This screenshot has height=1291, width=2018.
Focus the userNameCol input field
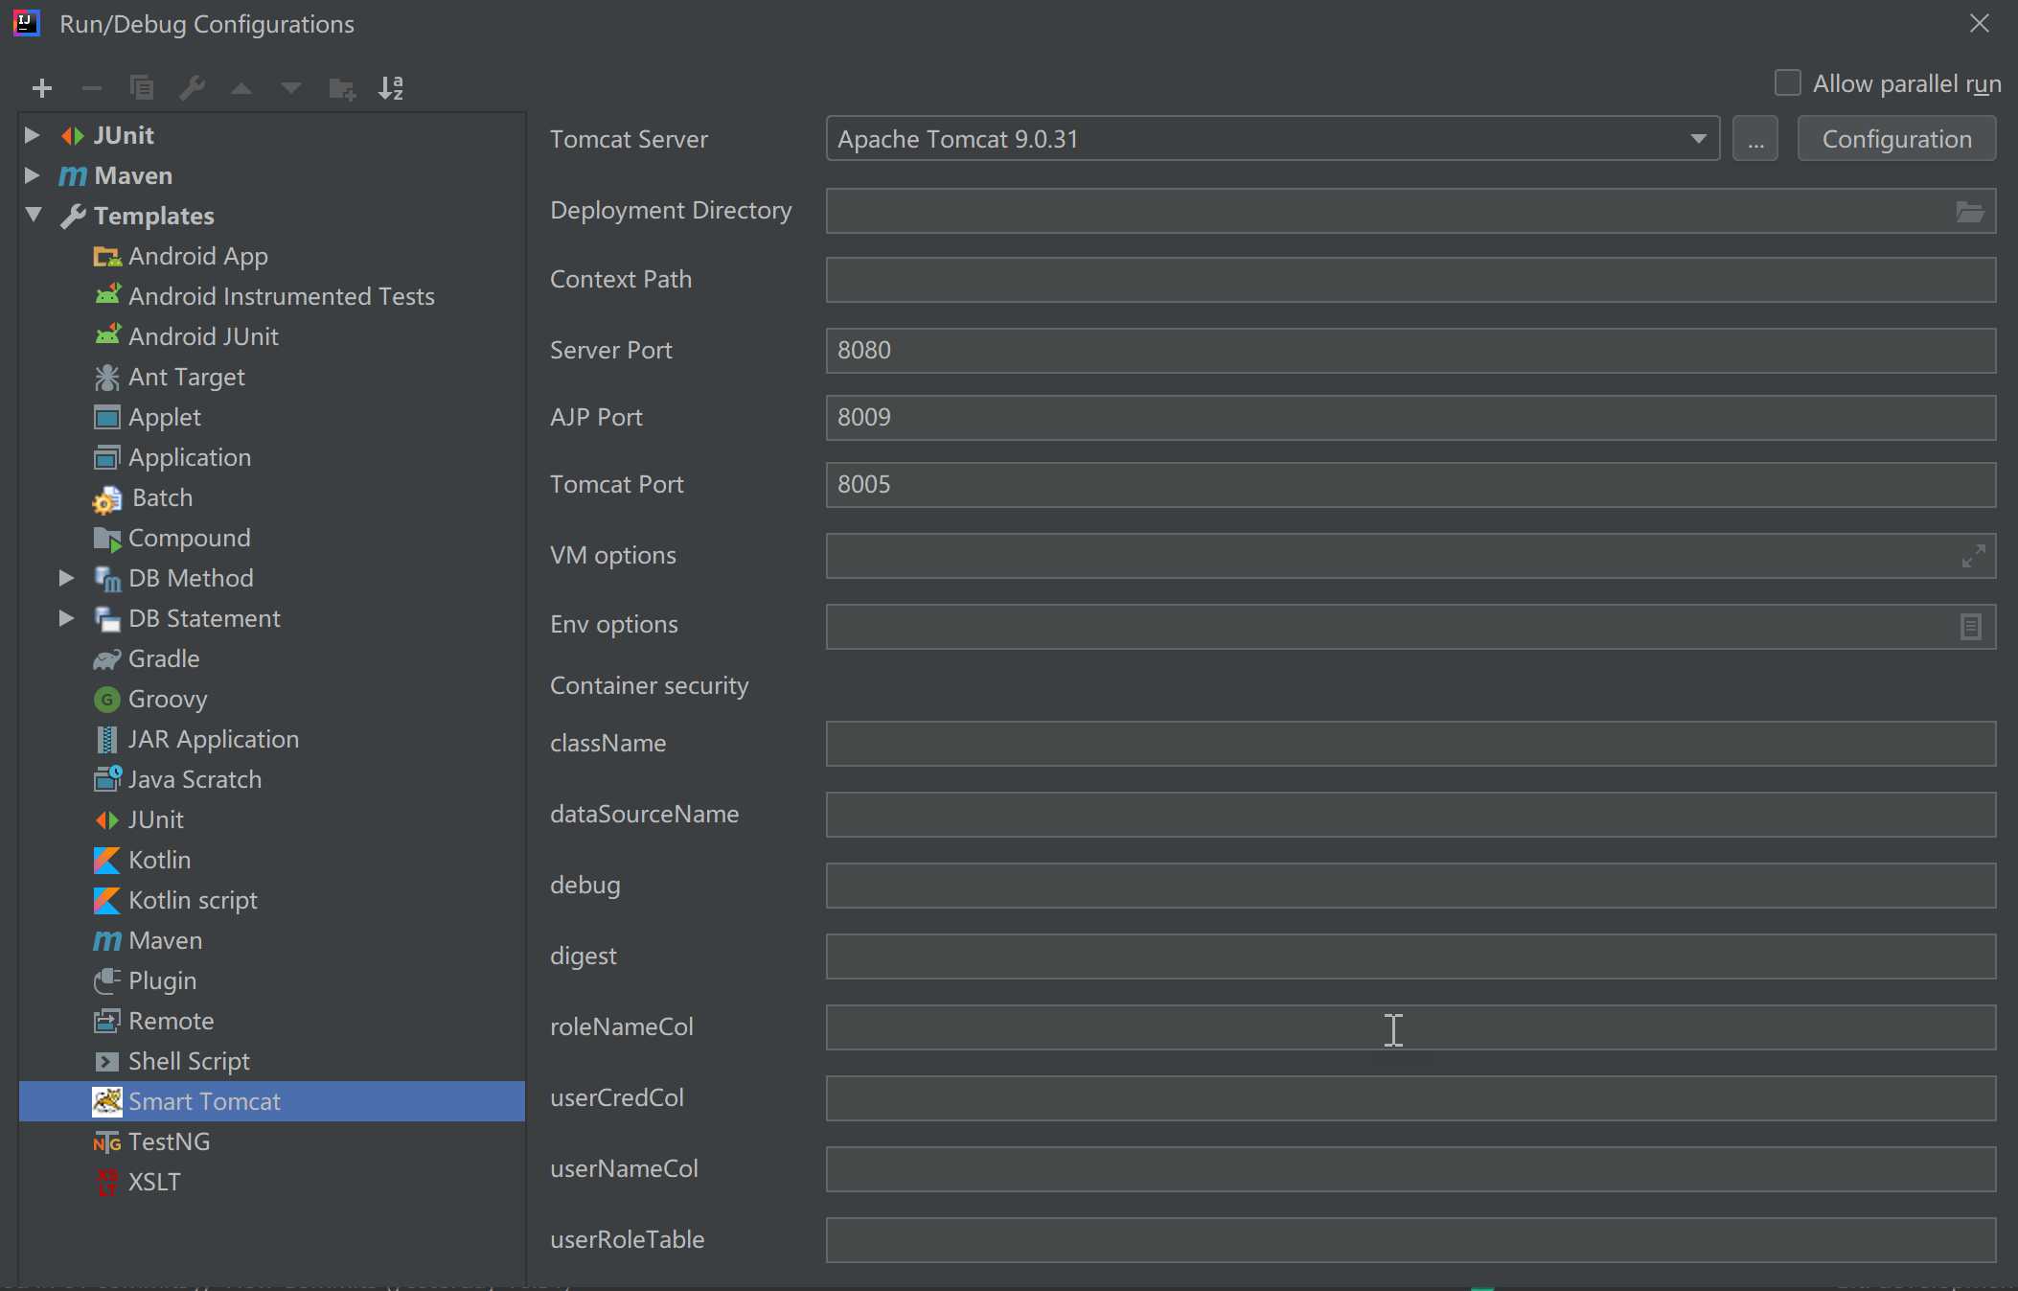1410,1169
